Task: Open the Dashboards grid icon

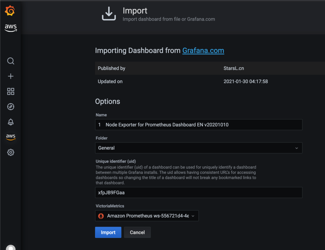Action: (10, 91)
